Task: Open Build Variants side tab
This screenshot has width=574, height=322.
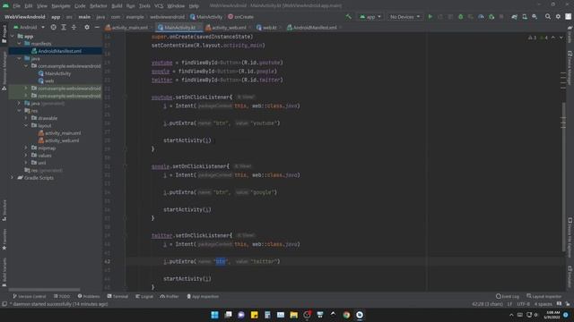Action: 4,272
